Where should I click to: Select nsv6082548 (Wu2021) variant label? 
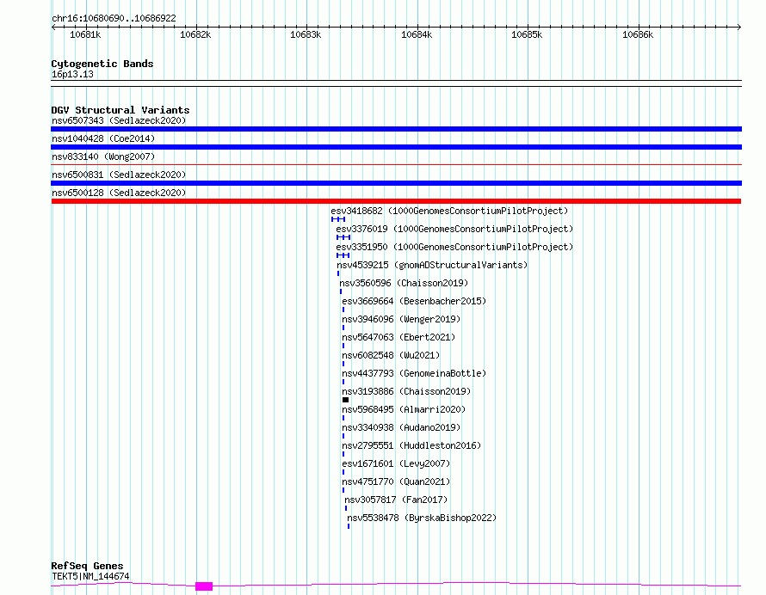coord(391,355)
